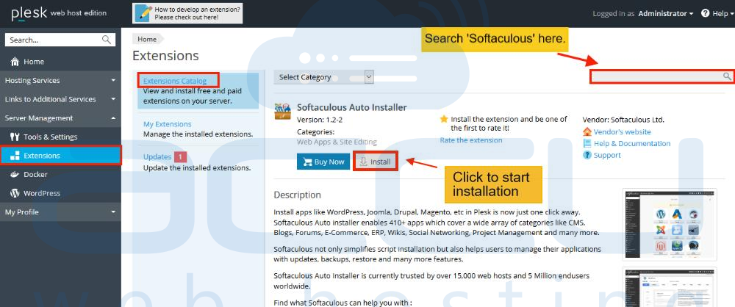Click the Vendor's website house icon

coord(587,131)
